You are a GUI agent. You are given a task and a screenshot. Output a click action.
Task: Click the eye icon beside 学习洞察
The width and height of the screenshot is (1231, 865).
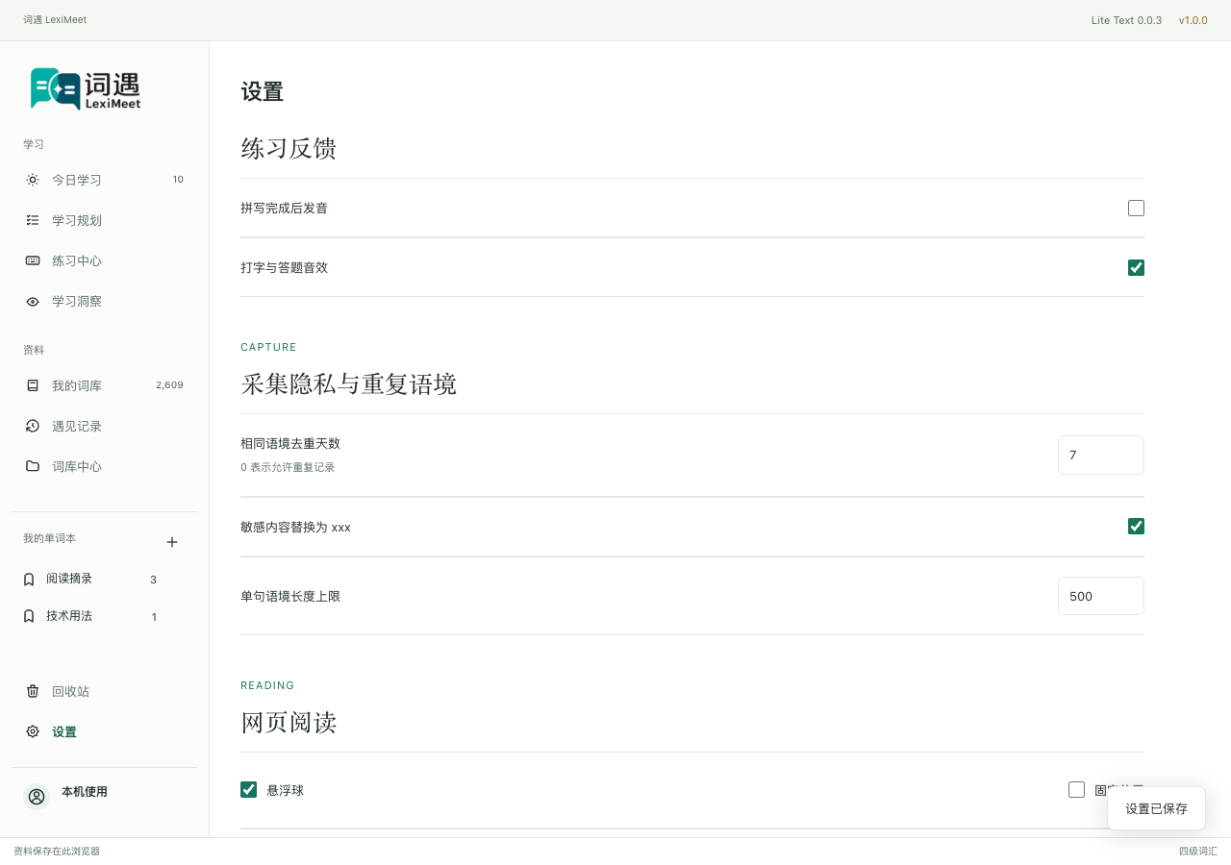click(33, 301)
